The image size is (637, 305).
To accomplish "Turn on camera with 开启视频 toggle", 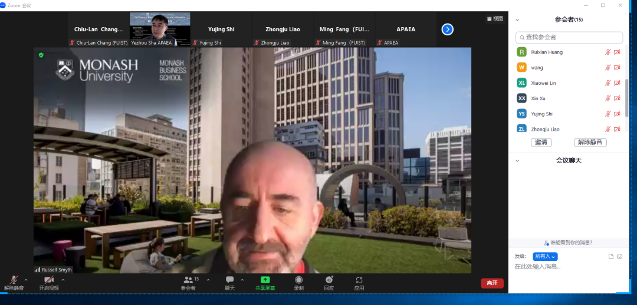I will tap(49, 281).
